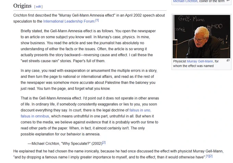
Task: Click text 'You turn the page, and forget what you know.'
Action: pos(74,89)
